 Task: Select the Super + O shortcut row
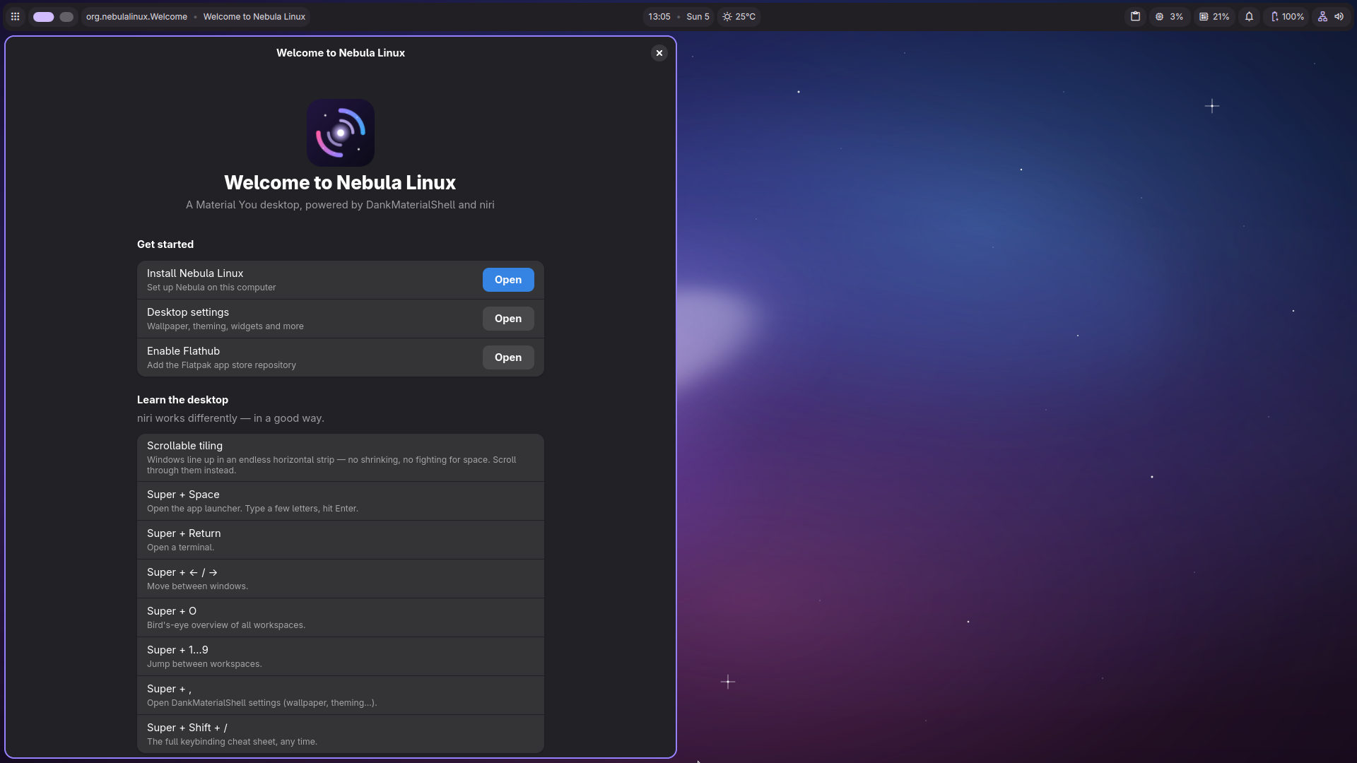coord(341,618)
